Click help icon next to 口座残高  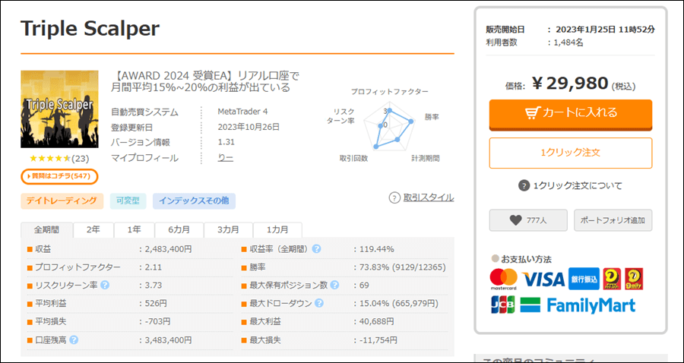(74, 340)
